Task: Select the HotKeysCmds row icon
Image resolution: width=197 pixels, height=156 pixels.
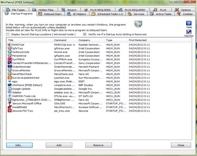Action: point(10,52)
